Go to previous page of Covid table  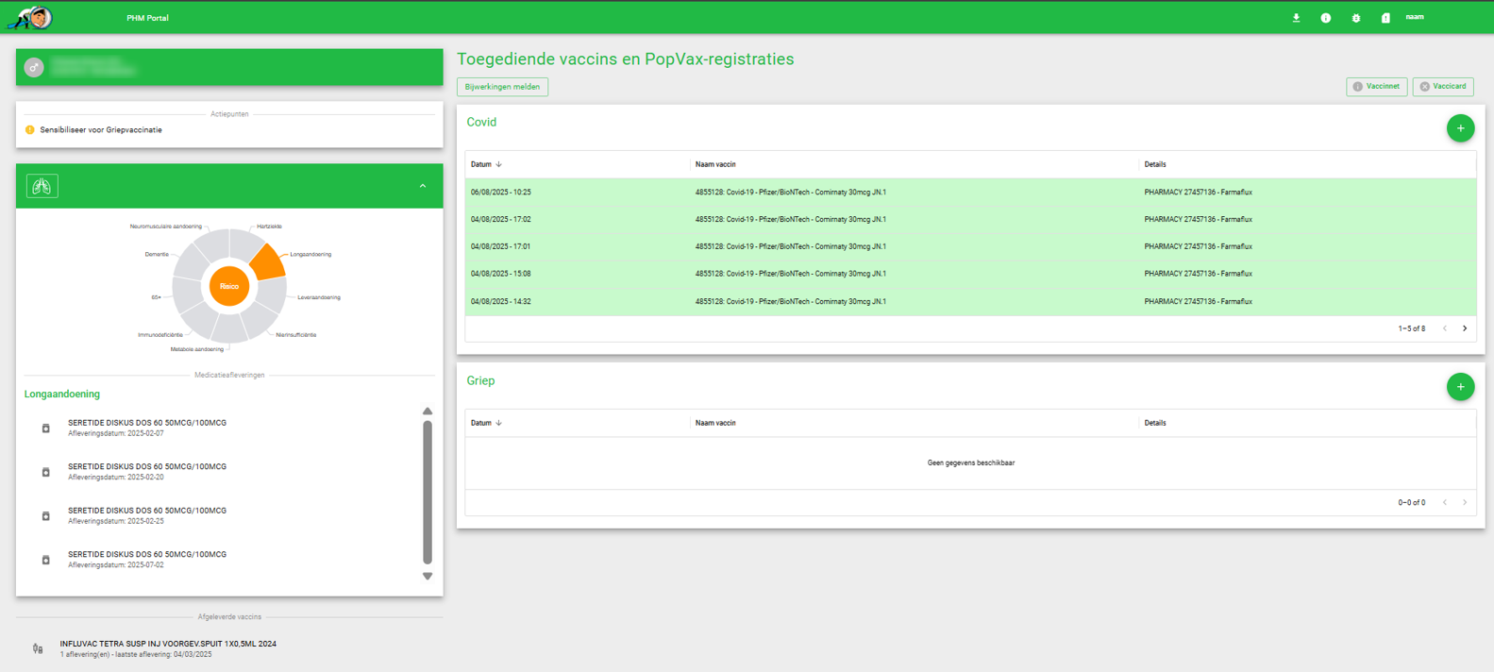[1445, 328]
